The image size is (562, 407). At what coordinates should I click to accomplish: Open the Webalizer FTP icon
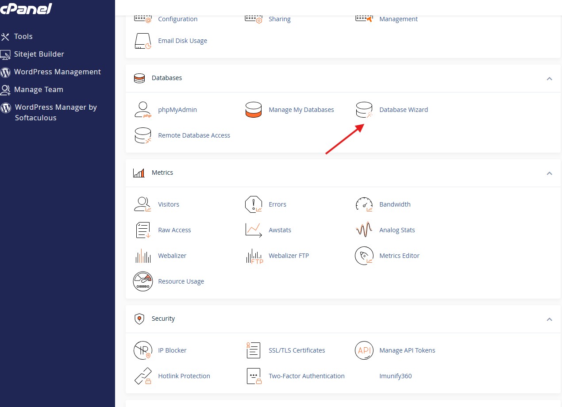point(254,256)
